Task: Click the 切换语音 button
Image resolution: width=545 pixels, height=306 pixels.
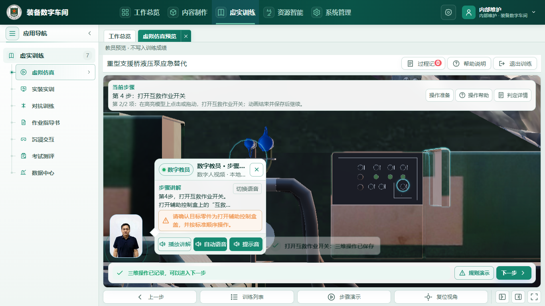Action: pos(247,189)
